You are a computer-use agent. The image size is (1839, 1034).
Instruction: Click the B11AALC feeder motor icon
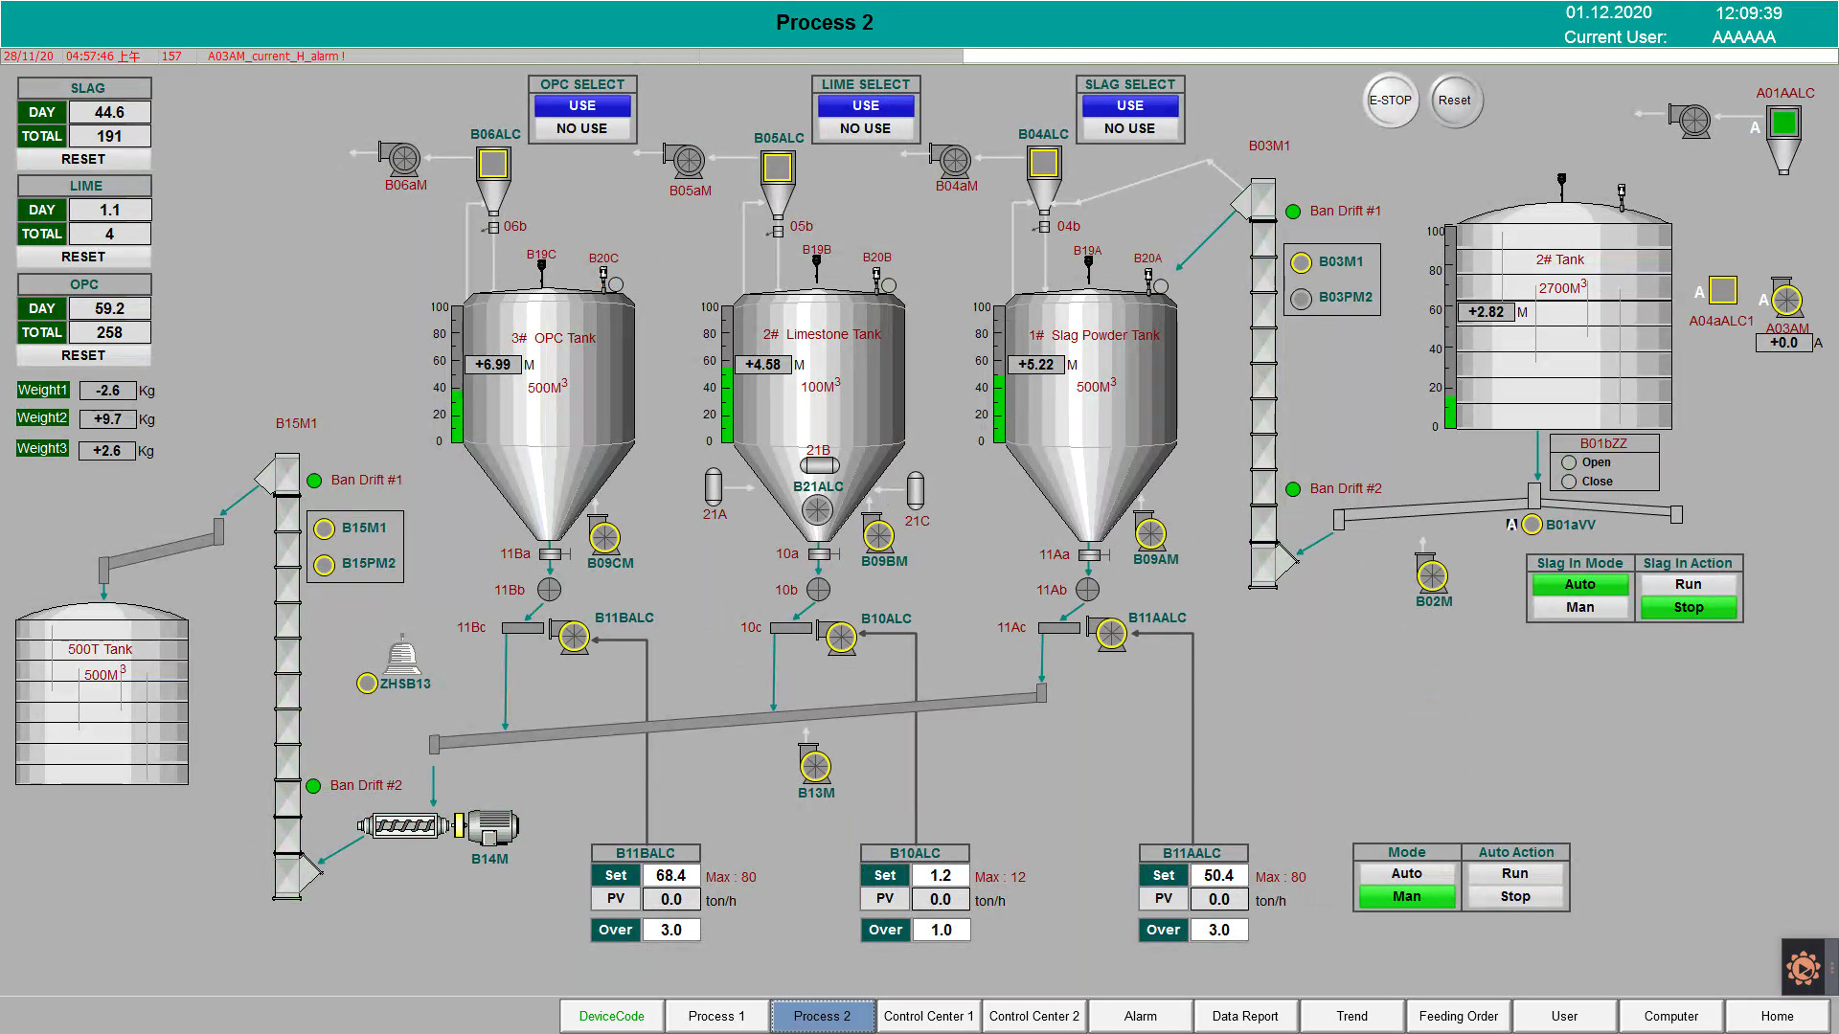click(1111, 633)
